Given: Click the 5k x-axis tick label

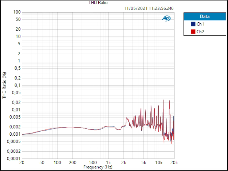Looking at the screenshot, I should 144,162.
